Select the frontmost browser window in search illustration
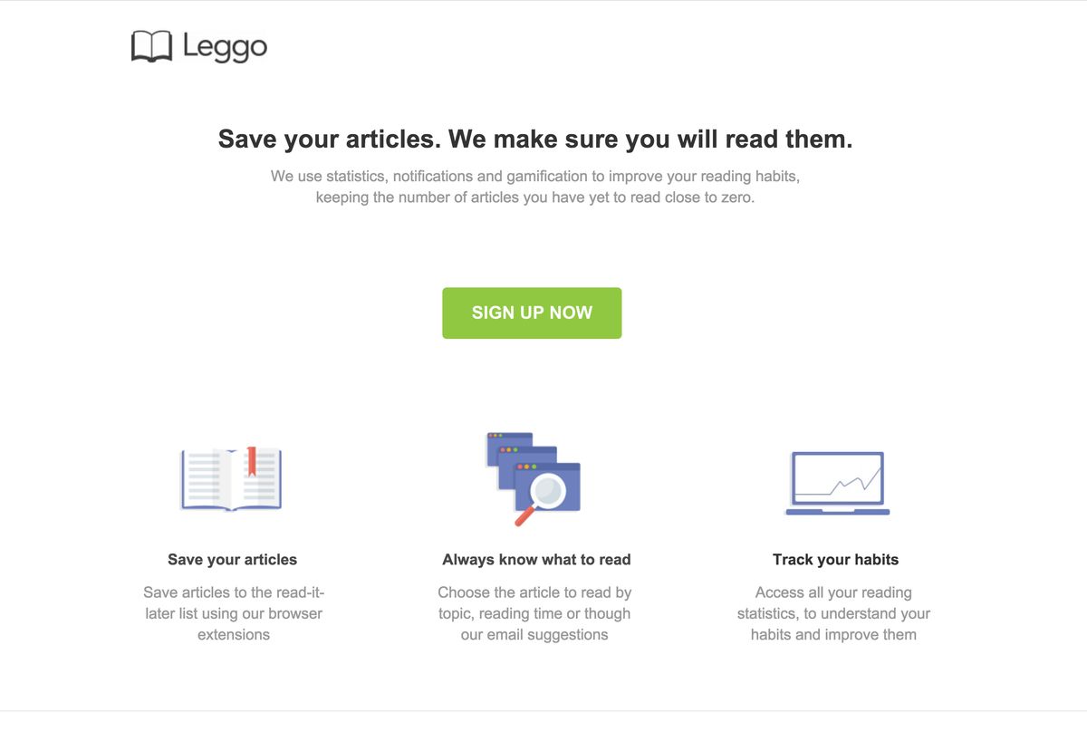1087x741 pixels. click(553, 489)
